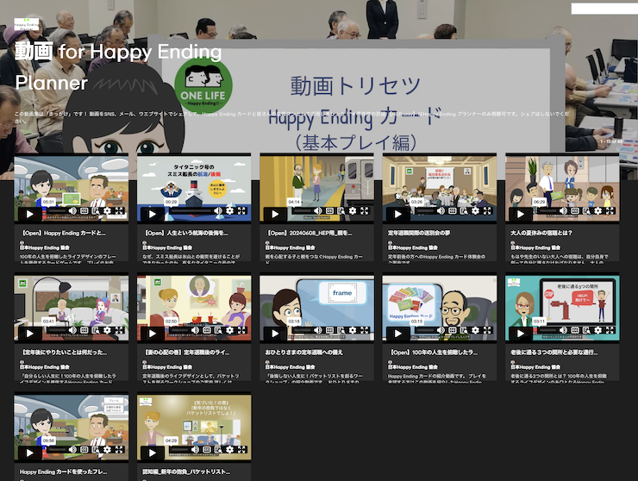Image resolution: width=638 pixels, height=481 pixels.
Task: Mute the おひとりさまの定年退職への備え video
Action: [x=318, y=330]
